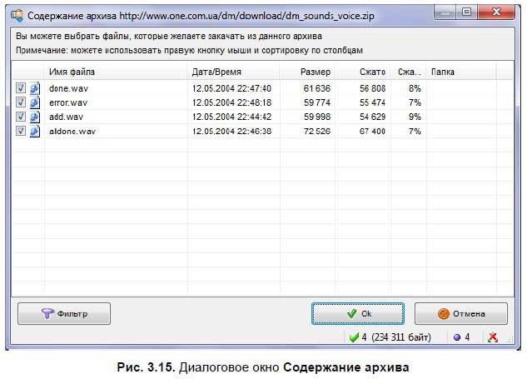Click the red X icon in status bar
Screen dimensions: 527x379
[x=493, y=337]
